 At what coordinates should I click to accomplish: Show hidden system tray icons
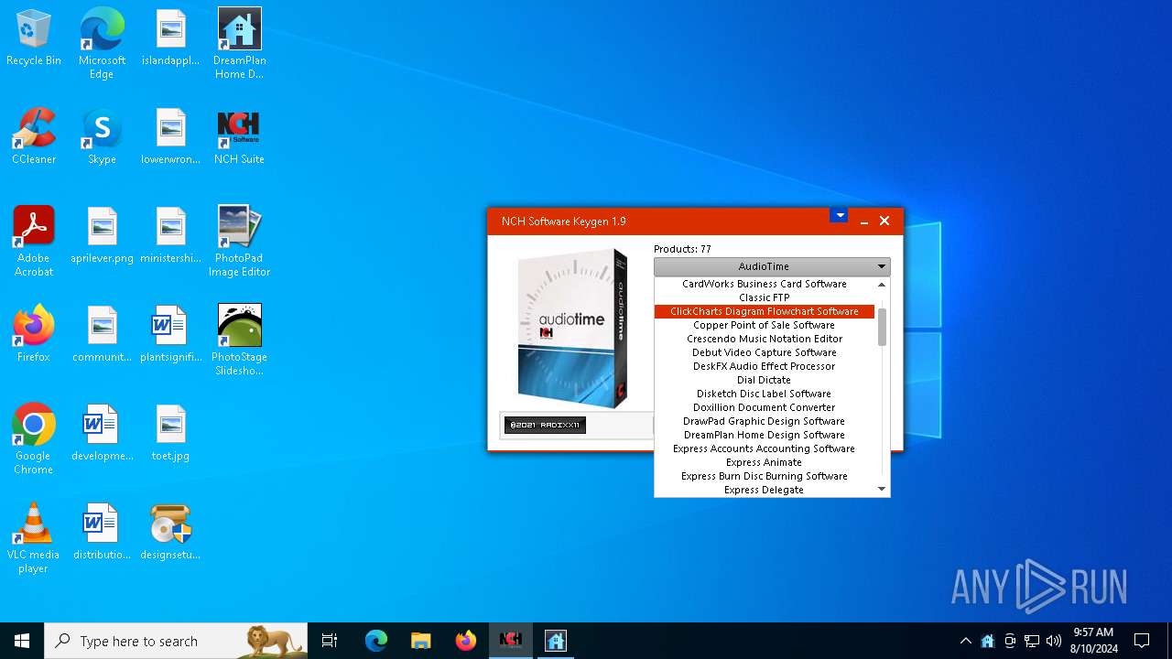click(x=965, y=641)
